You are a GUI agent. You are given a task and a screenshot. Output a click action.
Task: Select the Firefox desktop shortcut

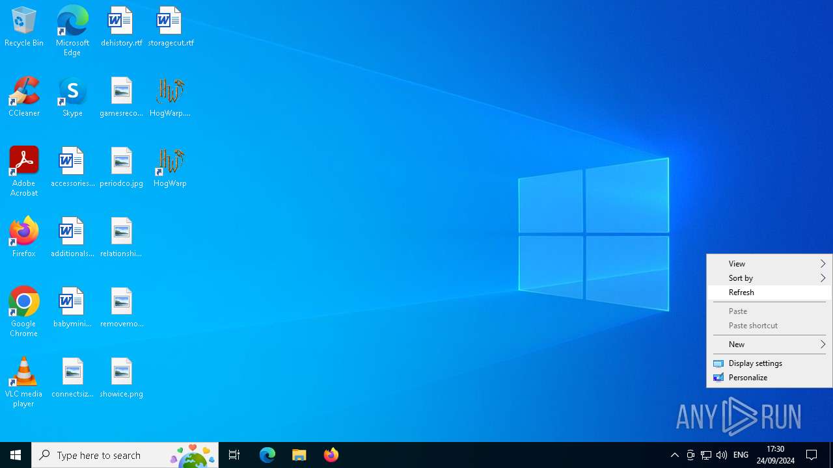click(24, 238)
